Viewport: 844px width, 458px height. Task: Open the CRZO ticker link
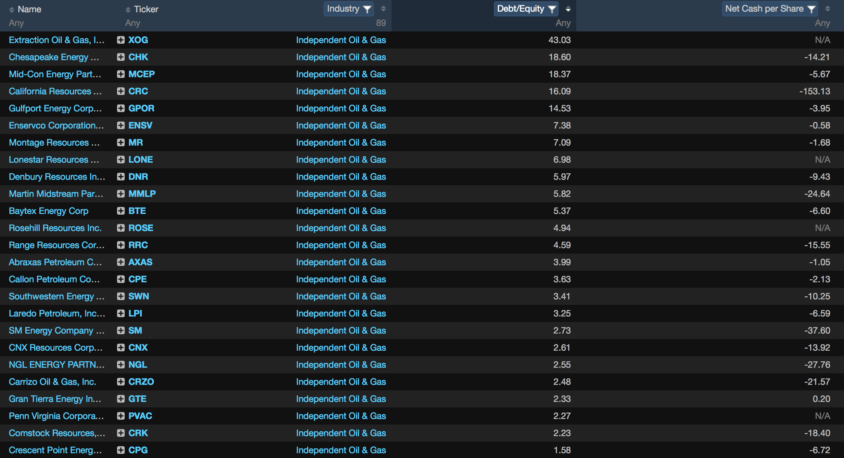coord(141,382)
